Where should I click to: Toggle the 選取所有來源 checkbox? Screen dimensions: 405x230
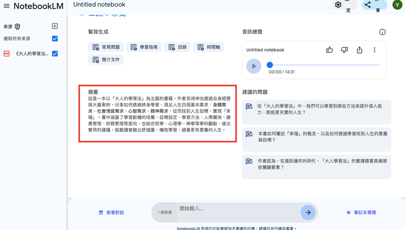click(55, 39)
